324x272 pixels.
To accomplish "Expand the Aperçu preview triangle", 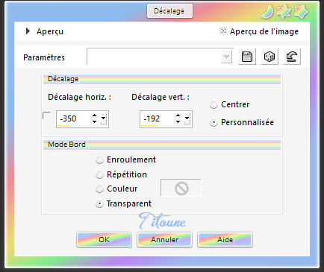I will [28, 31].
